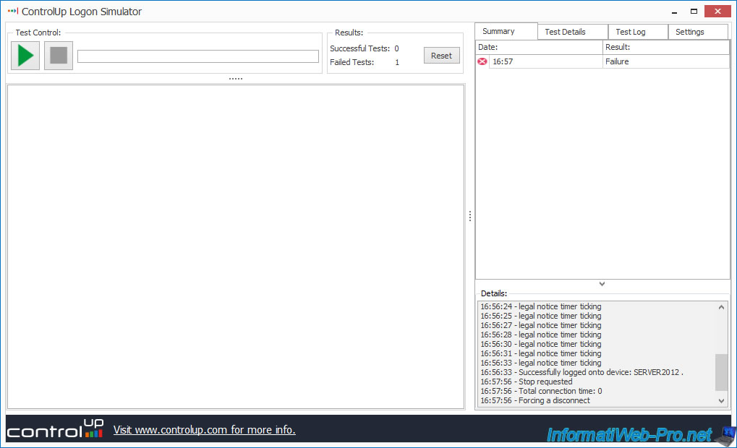Close the ControlUp Logon Simulator window

point(717,12)
